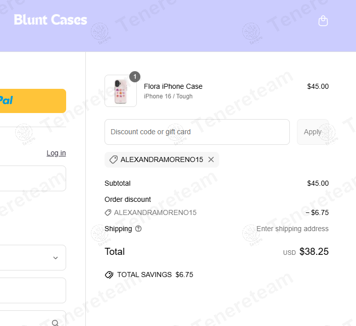Click the $38.25 total amount
The image size is (356, 326).
click(314, 251)
